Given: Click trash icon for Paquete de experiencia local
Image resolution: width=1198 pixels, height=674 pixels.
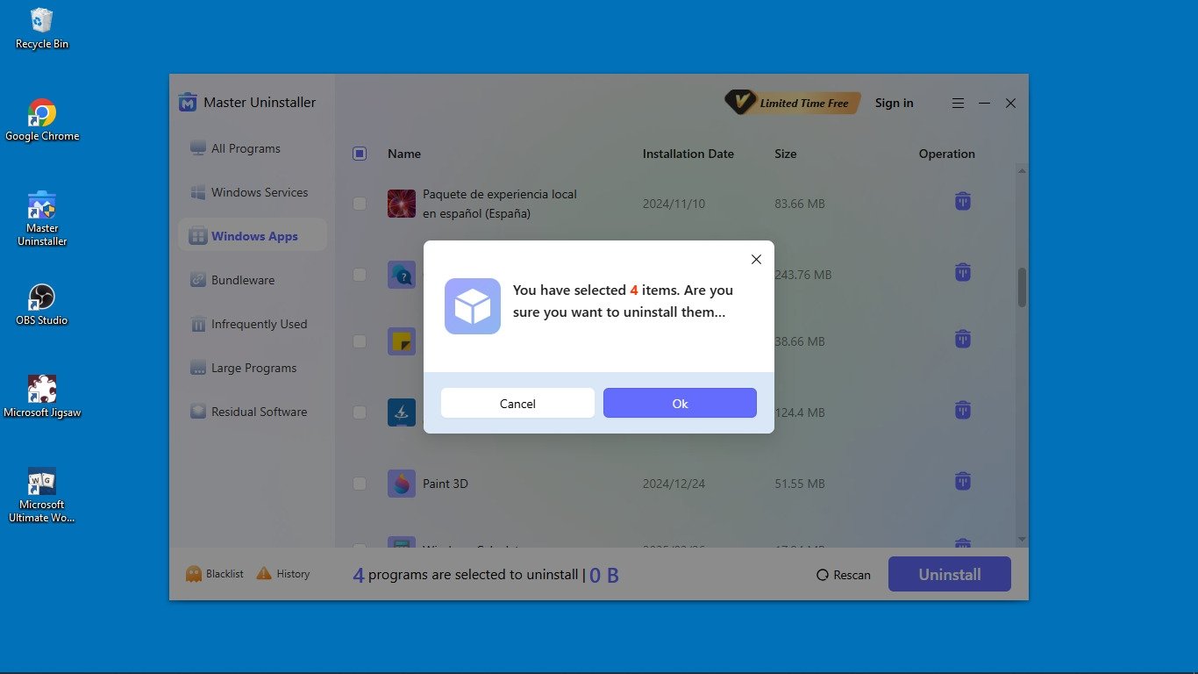Looking at the screenshot, I should (x=962, y=202).
